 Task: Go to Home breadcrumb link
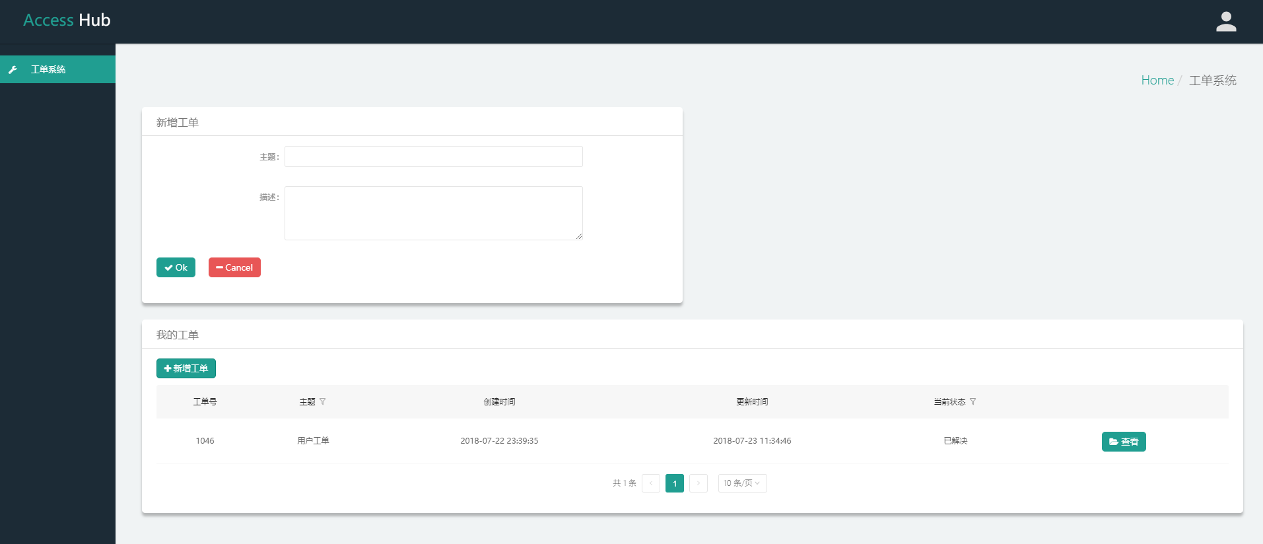(x=1157, y=80)
